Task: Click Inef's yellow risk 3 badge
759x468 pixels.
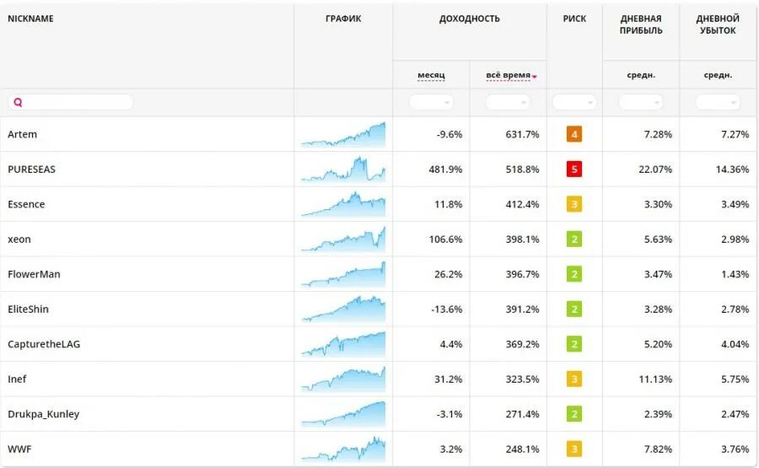Action: (x=574, y=379)
